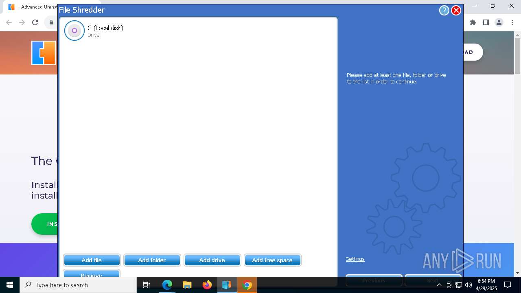Screen dimensions: 521x293
Task: Show hidden system tray icons
Action: coord(439,285)
